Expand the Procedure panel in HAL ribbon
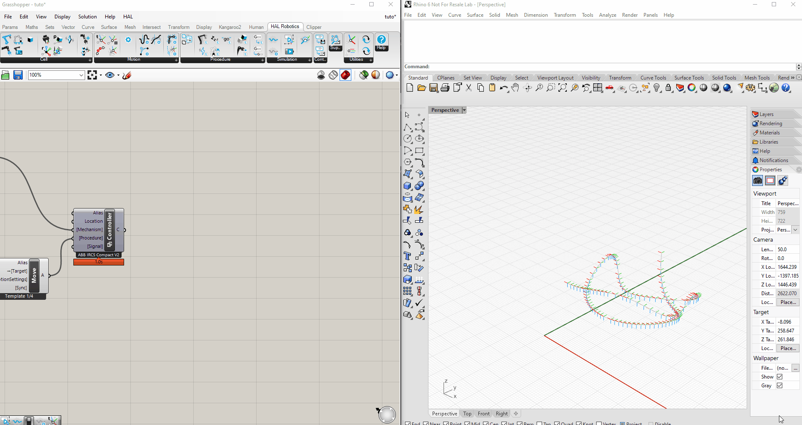 [x=262, y=60]
